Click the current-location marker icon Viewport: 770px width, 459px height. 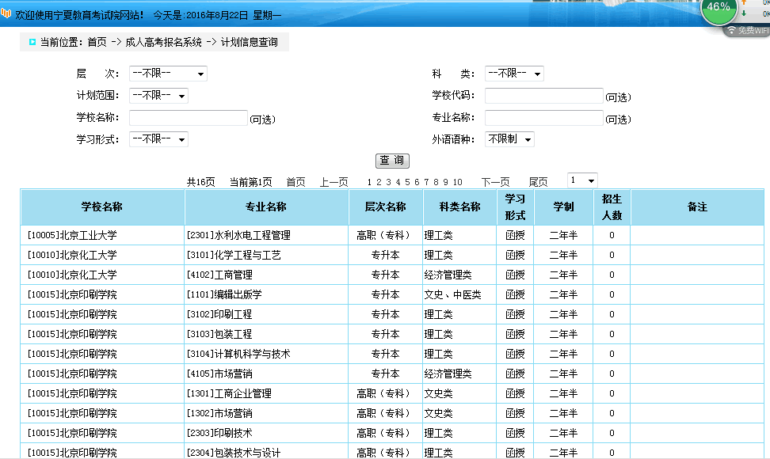click(x=32, y=42)
